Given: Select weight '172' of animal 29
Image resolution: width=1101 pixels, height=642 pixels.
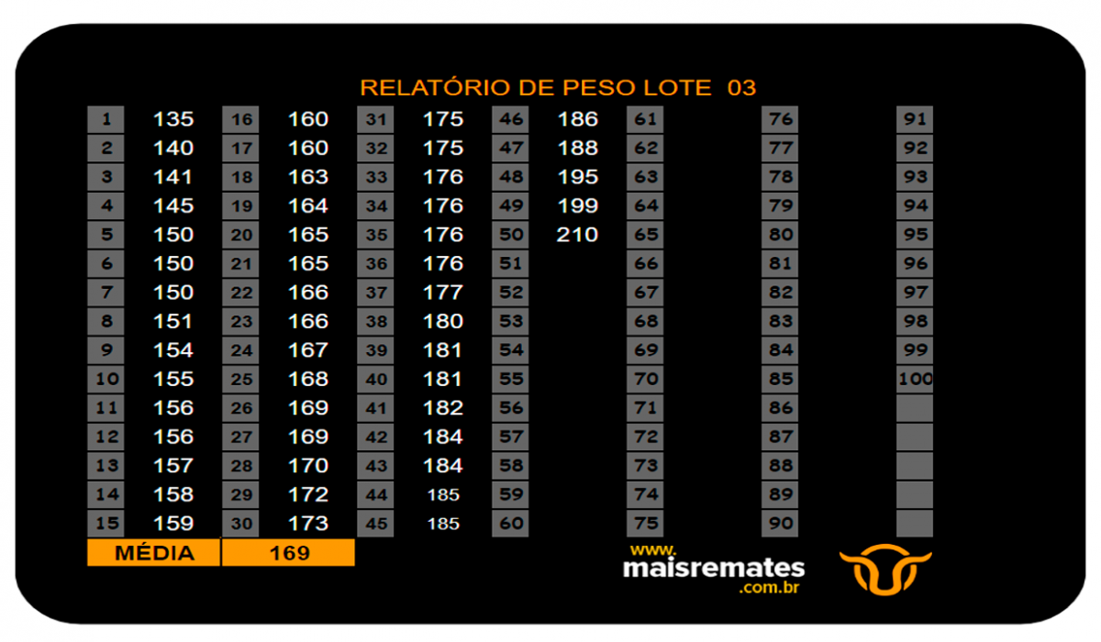Looking at the screenshot, I should [x=308, y=494].
